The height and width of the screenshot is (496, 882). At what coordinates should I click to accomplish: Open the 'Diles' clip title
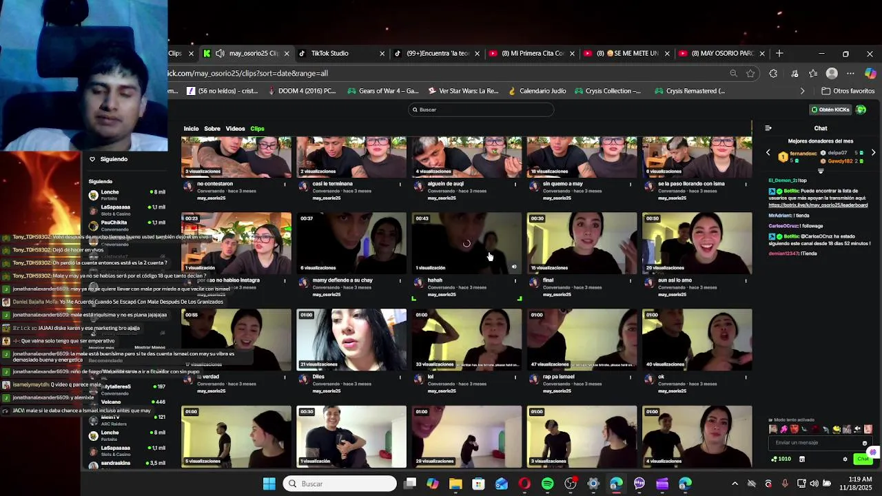[318, 377]
